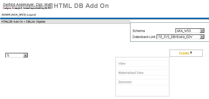Click DBLink Objekte breadcrumb entry
Image resolution: width=209 pixels, height=99 pixels.
click(36, 22)
